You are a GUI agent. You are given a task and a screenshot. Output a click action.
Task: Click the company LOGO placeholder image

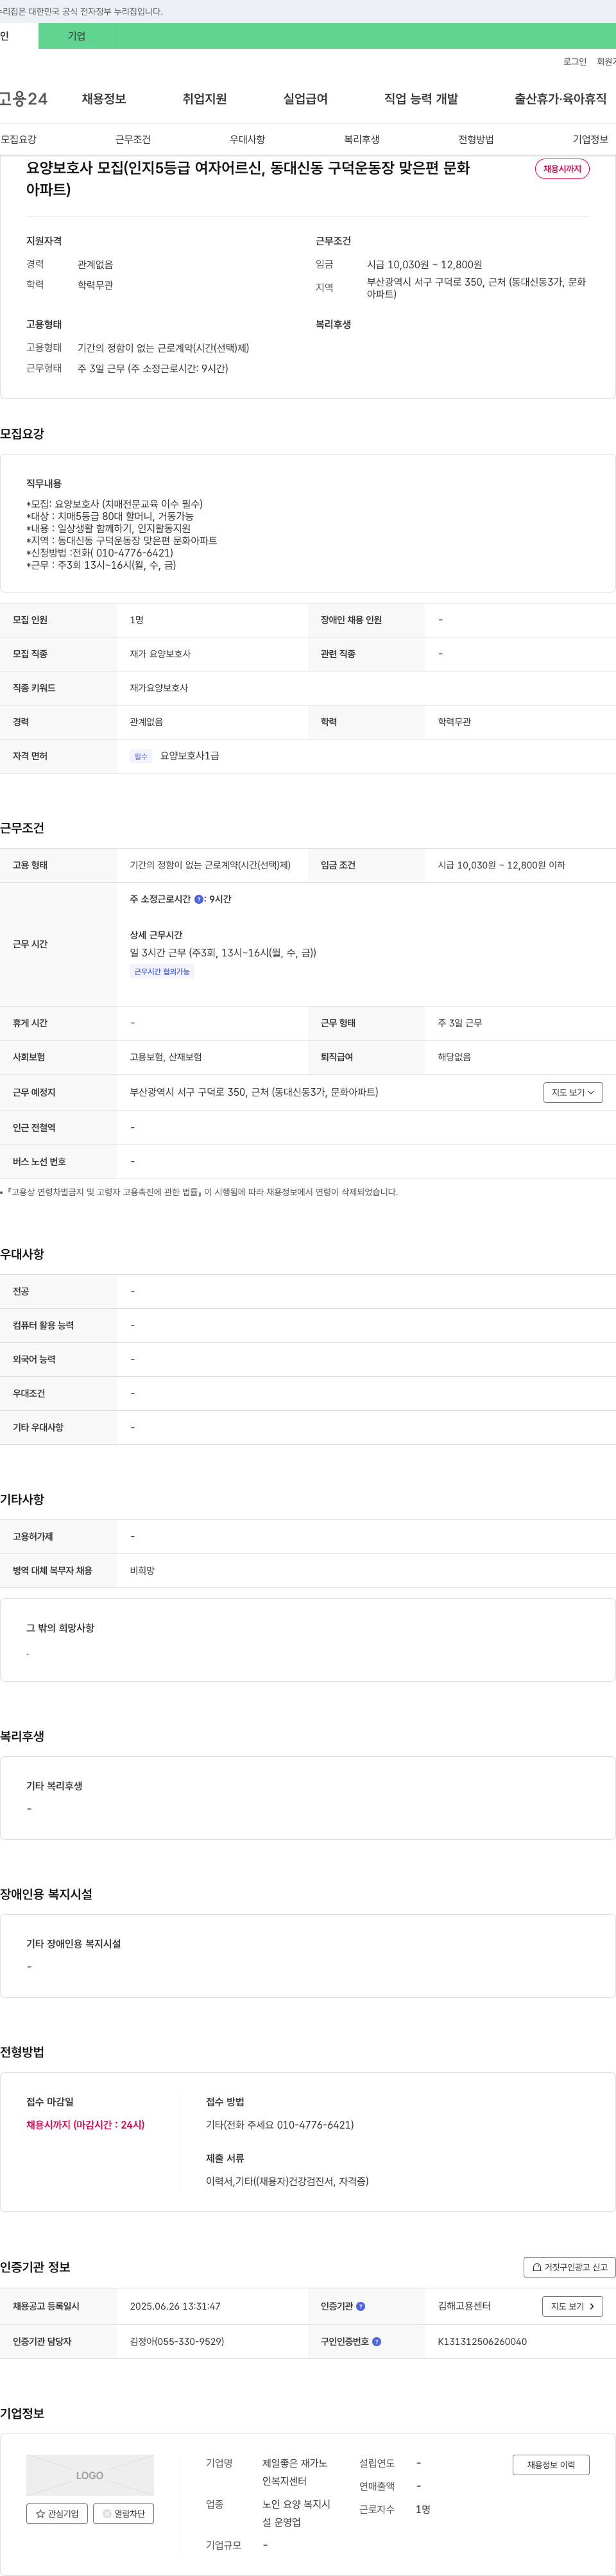point(90,2475)
